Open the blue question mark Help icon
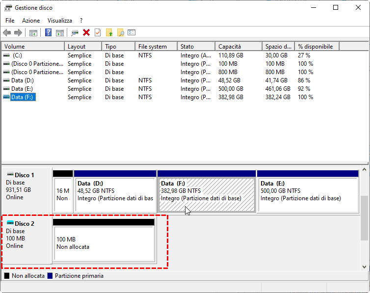 coord(49,32)
